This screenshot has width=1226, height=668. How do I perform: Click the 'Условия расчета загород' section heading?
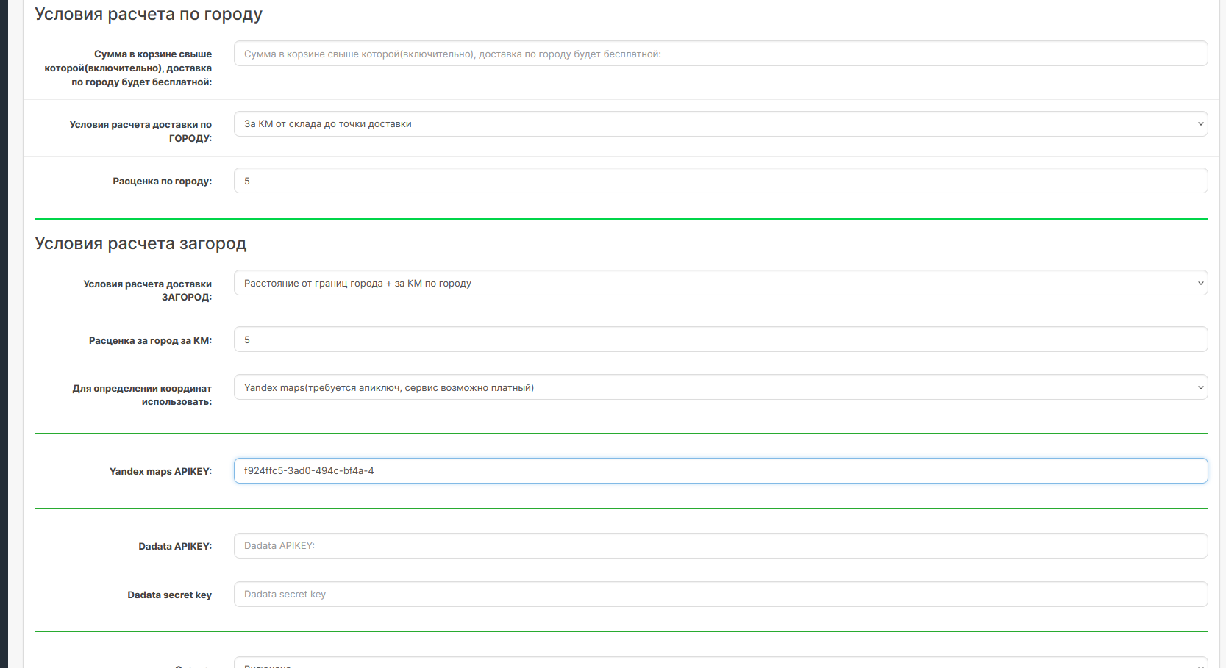[x=140, y=243]
